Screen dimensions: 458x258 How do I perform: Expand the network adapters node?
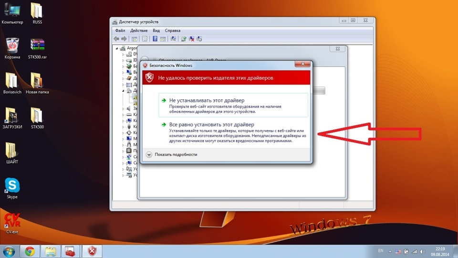pos(123,157)
